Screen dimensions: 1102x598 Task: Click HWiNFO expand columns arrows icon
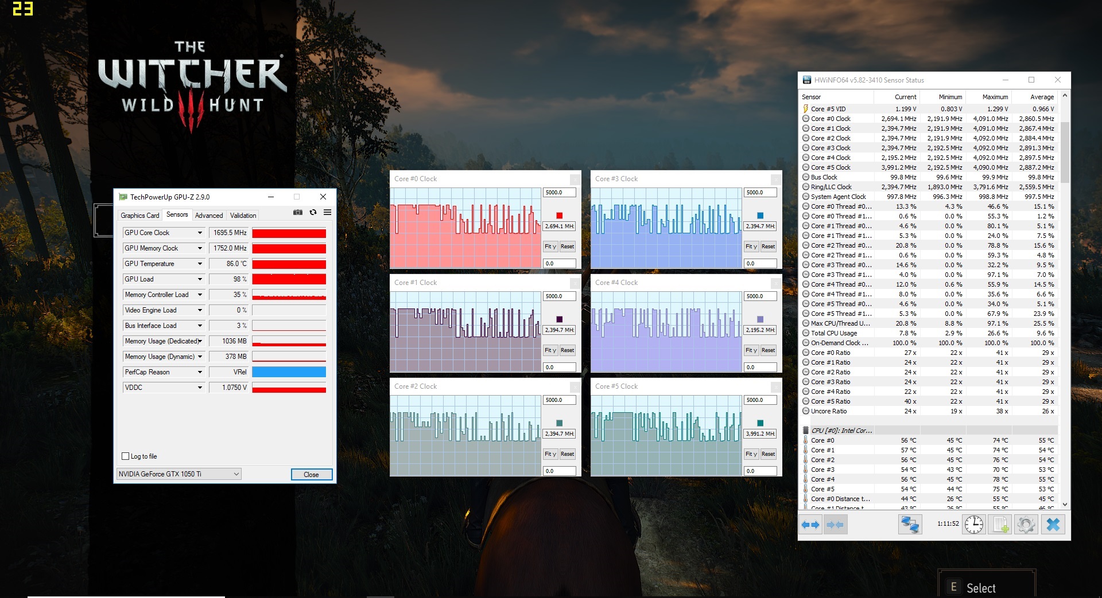pyautogui.click(x=810, y=525)
